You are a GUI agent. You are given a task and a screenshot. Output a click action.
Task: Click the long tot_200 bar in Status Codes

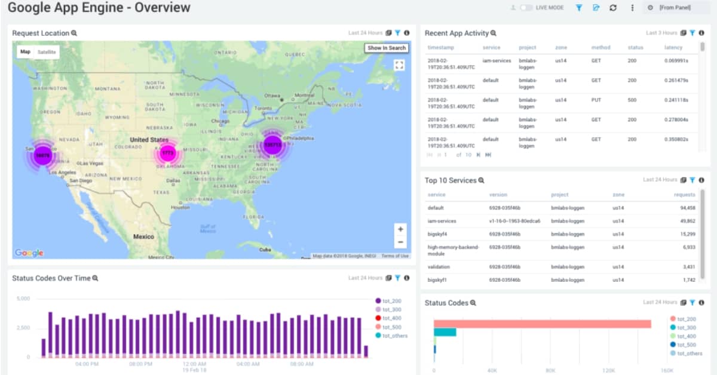pyautogui.click(x=543, y=324)
